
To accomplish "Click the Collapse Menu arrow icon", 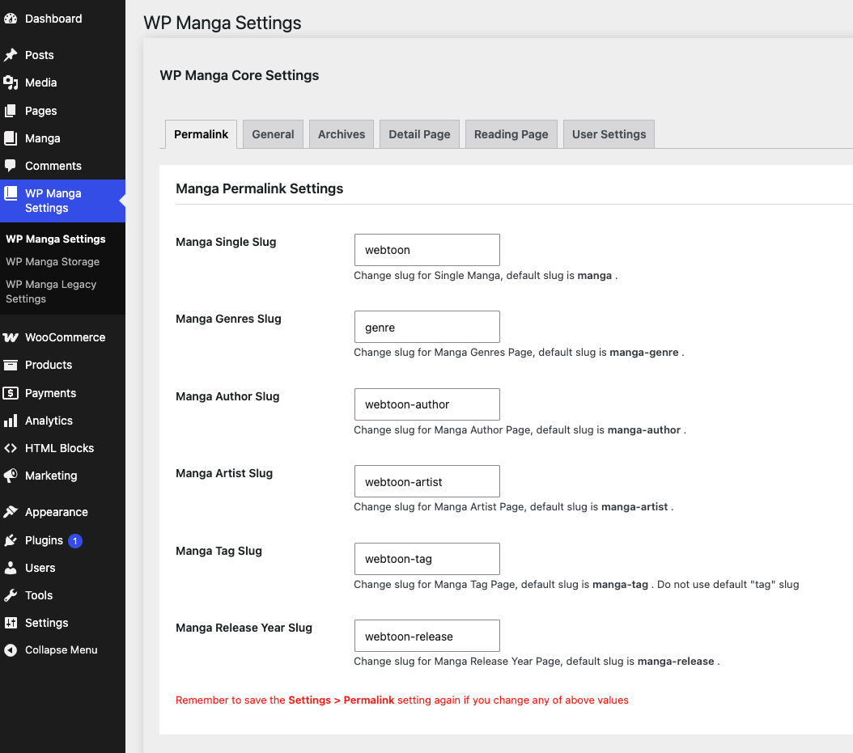I will pos(11,650).
